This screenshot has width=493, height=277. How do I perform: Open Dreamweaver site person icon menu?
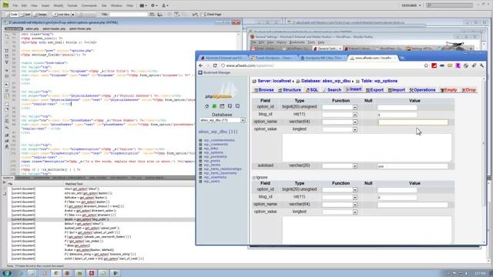(x=165, y=5)
